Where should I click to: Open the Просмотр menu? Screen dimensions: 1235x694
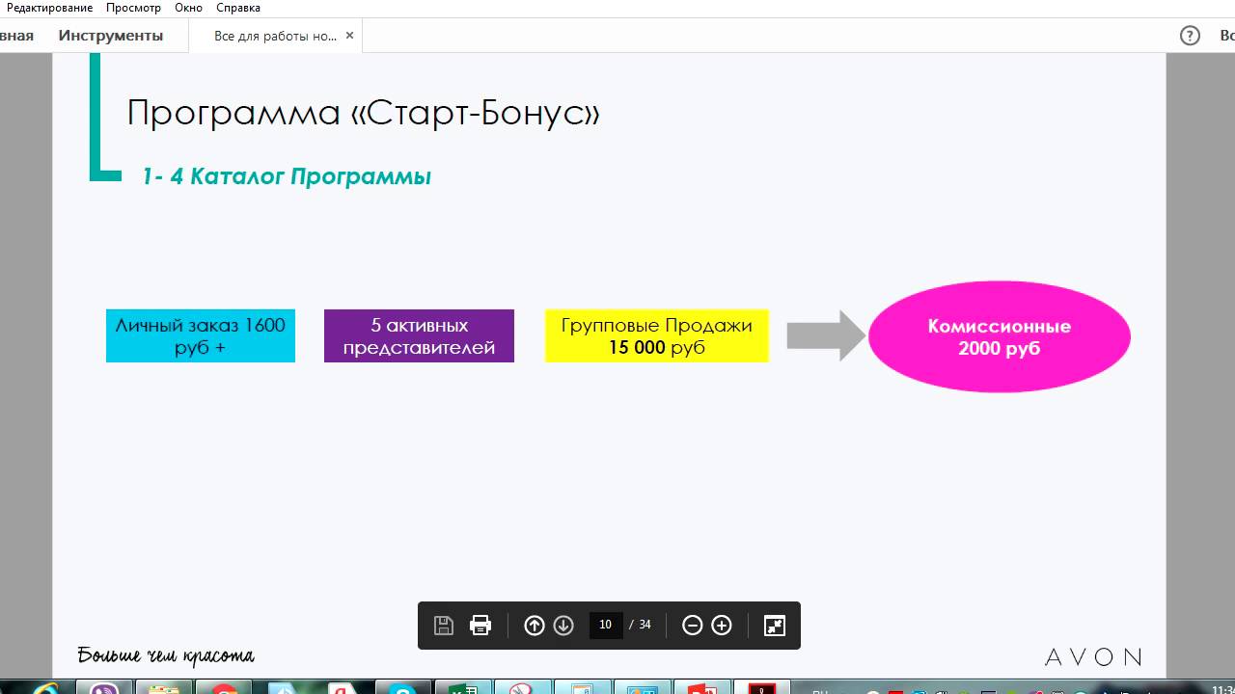point(134,8)
